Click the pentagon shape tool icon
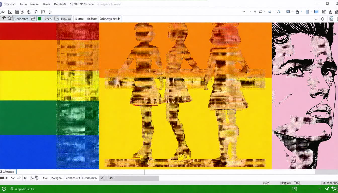The height and width of the screenshot is (193, 338). [x=9, y=18]
